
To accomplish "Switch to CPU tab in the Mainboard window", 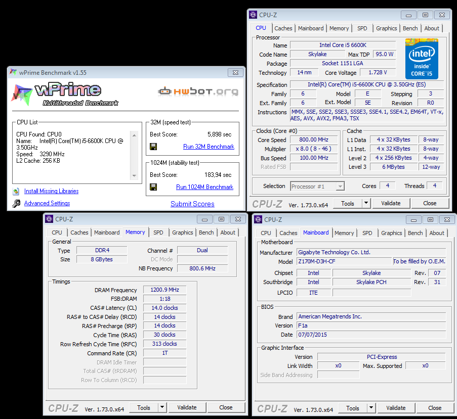I will pos(266,233).
